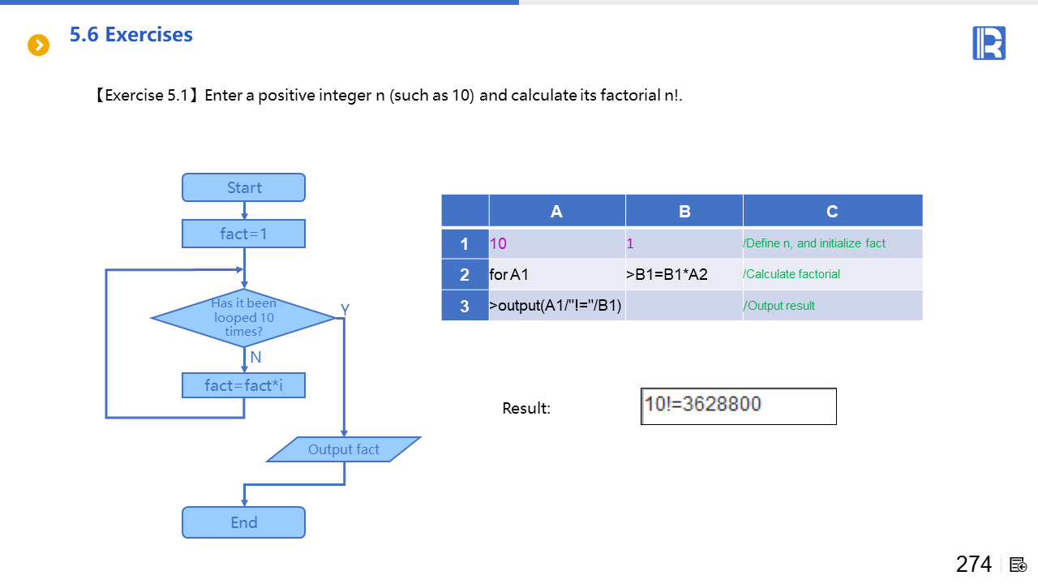Click the loop decision diamond

point(243,318)
